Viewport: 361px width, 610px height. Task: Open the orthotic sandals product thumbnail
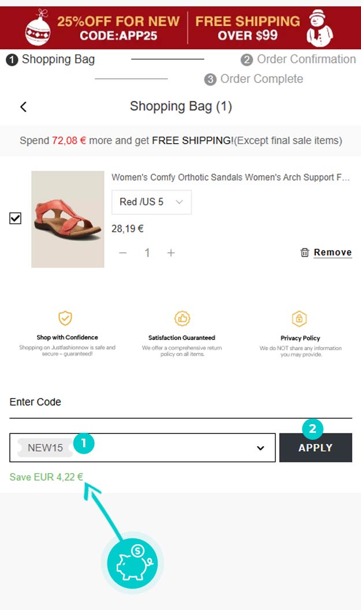(x=68, y=219)
